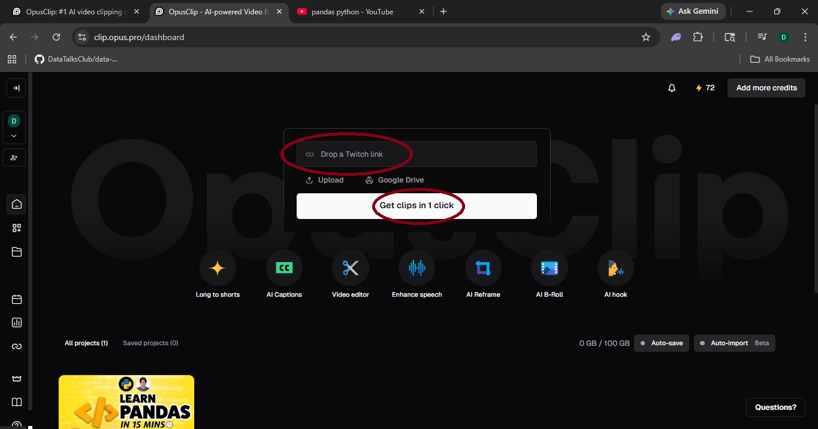Open the projects folder icon in sidebar

pos(17,252)
